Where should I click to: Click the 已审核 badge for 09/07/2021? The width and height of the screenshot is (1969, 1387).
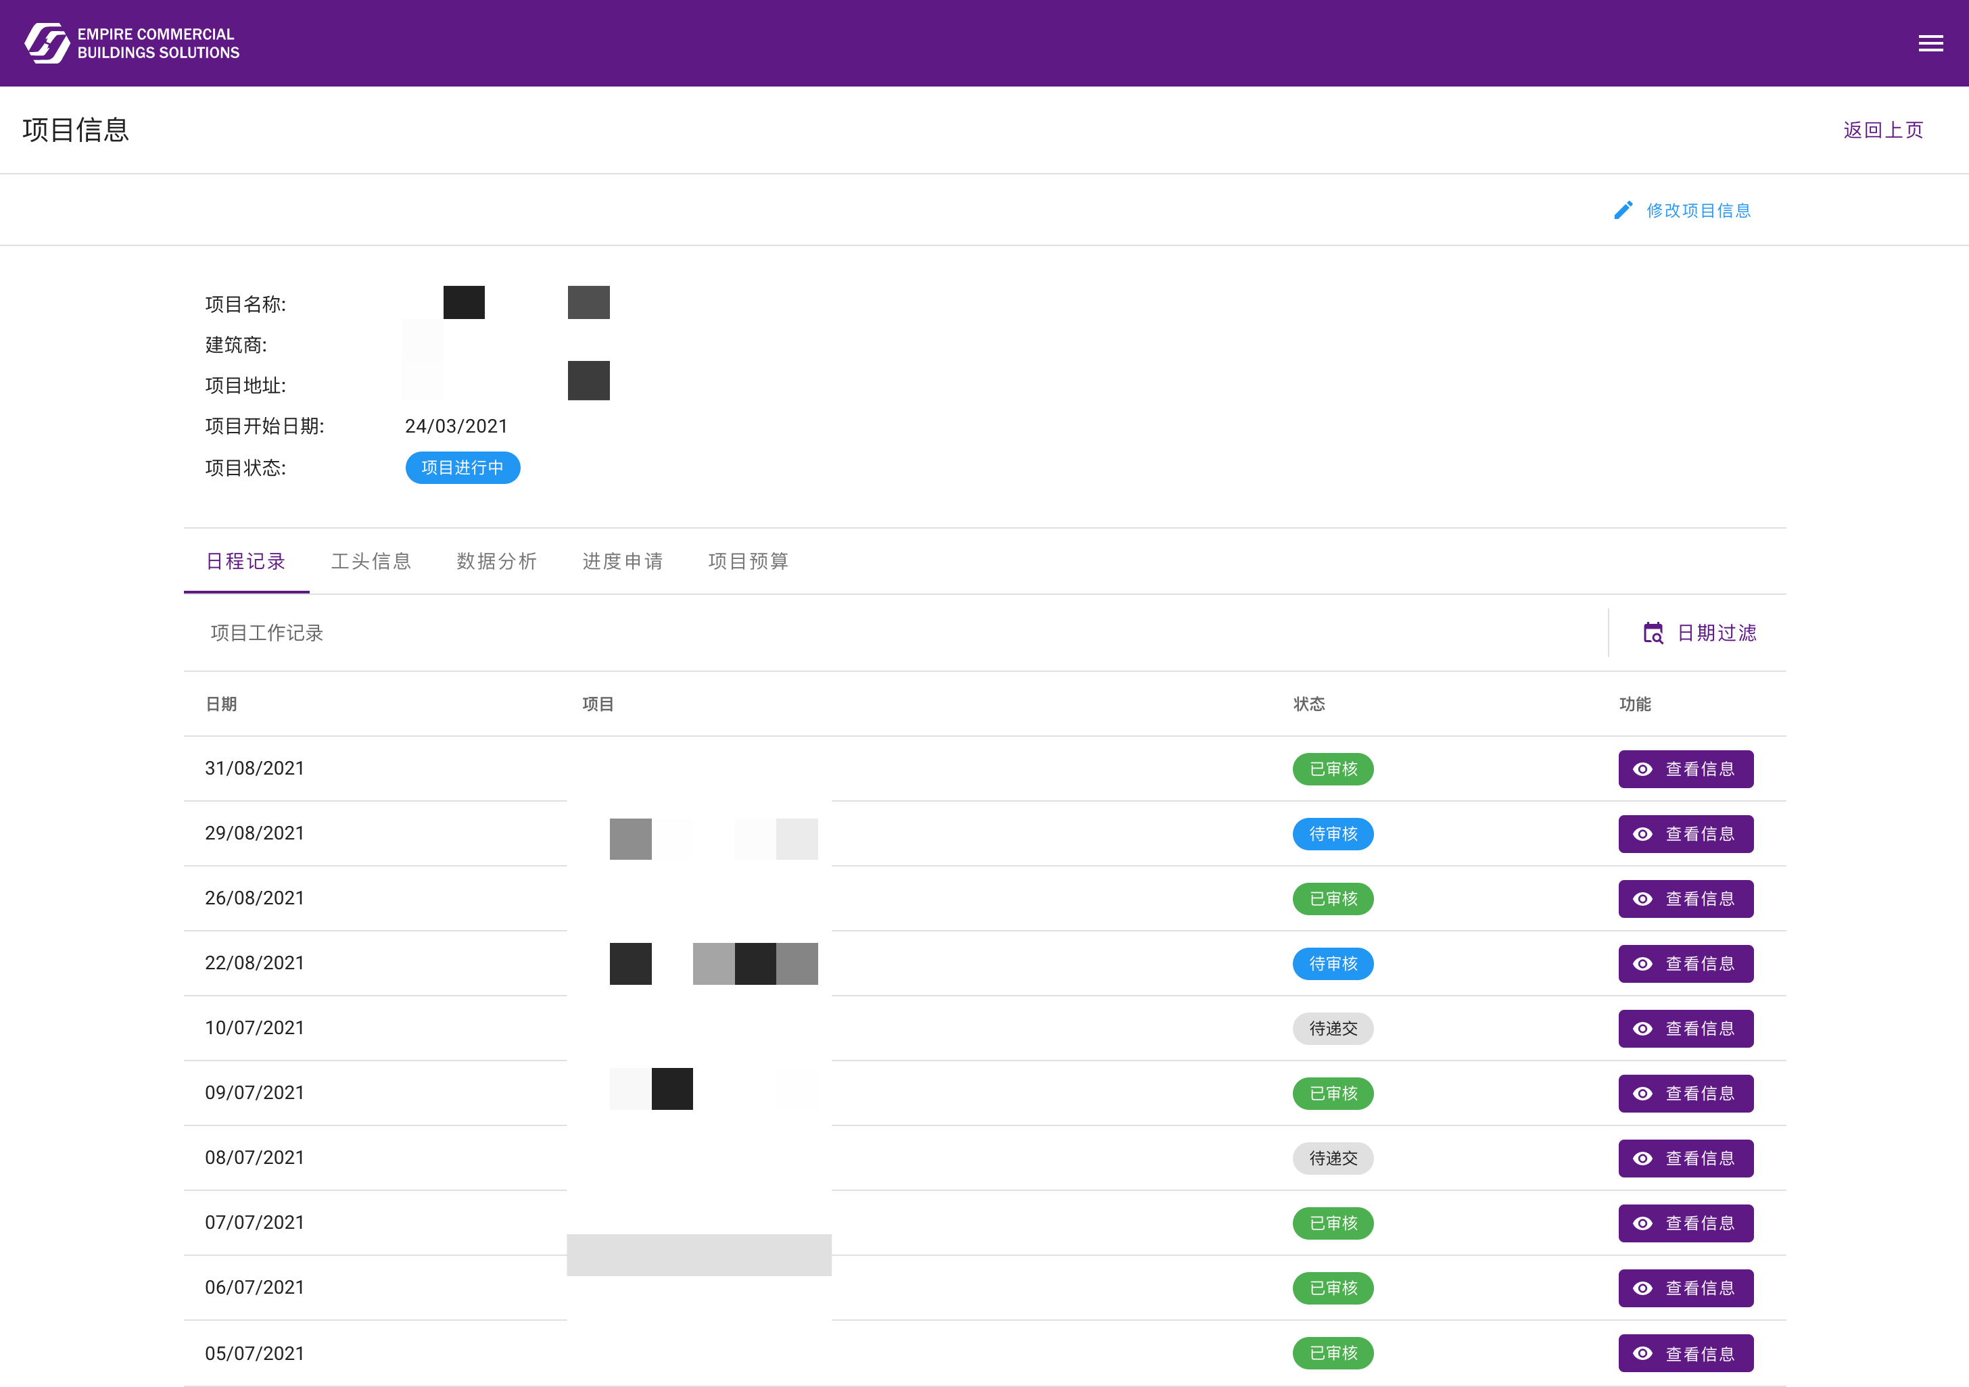(x=1333, y=1093)
